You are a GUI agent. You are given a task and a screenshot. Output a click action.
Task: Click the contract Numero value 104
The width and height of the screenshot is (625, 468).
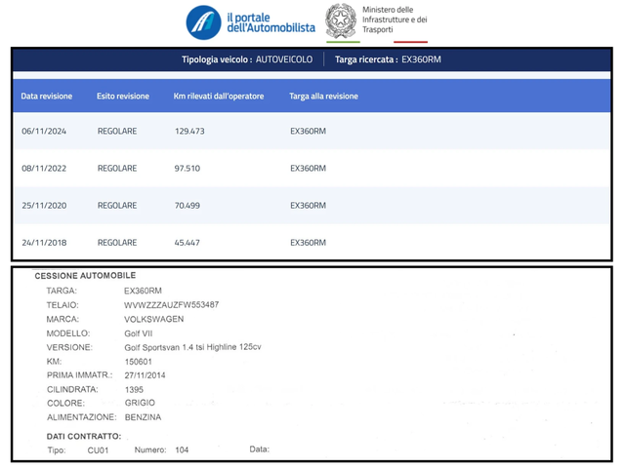point(182,449)
